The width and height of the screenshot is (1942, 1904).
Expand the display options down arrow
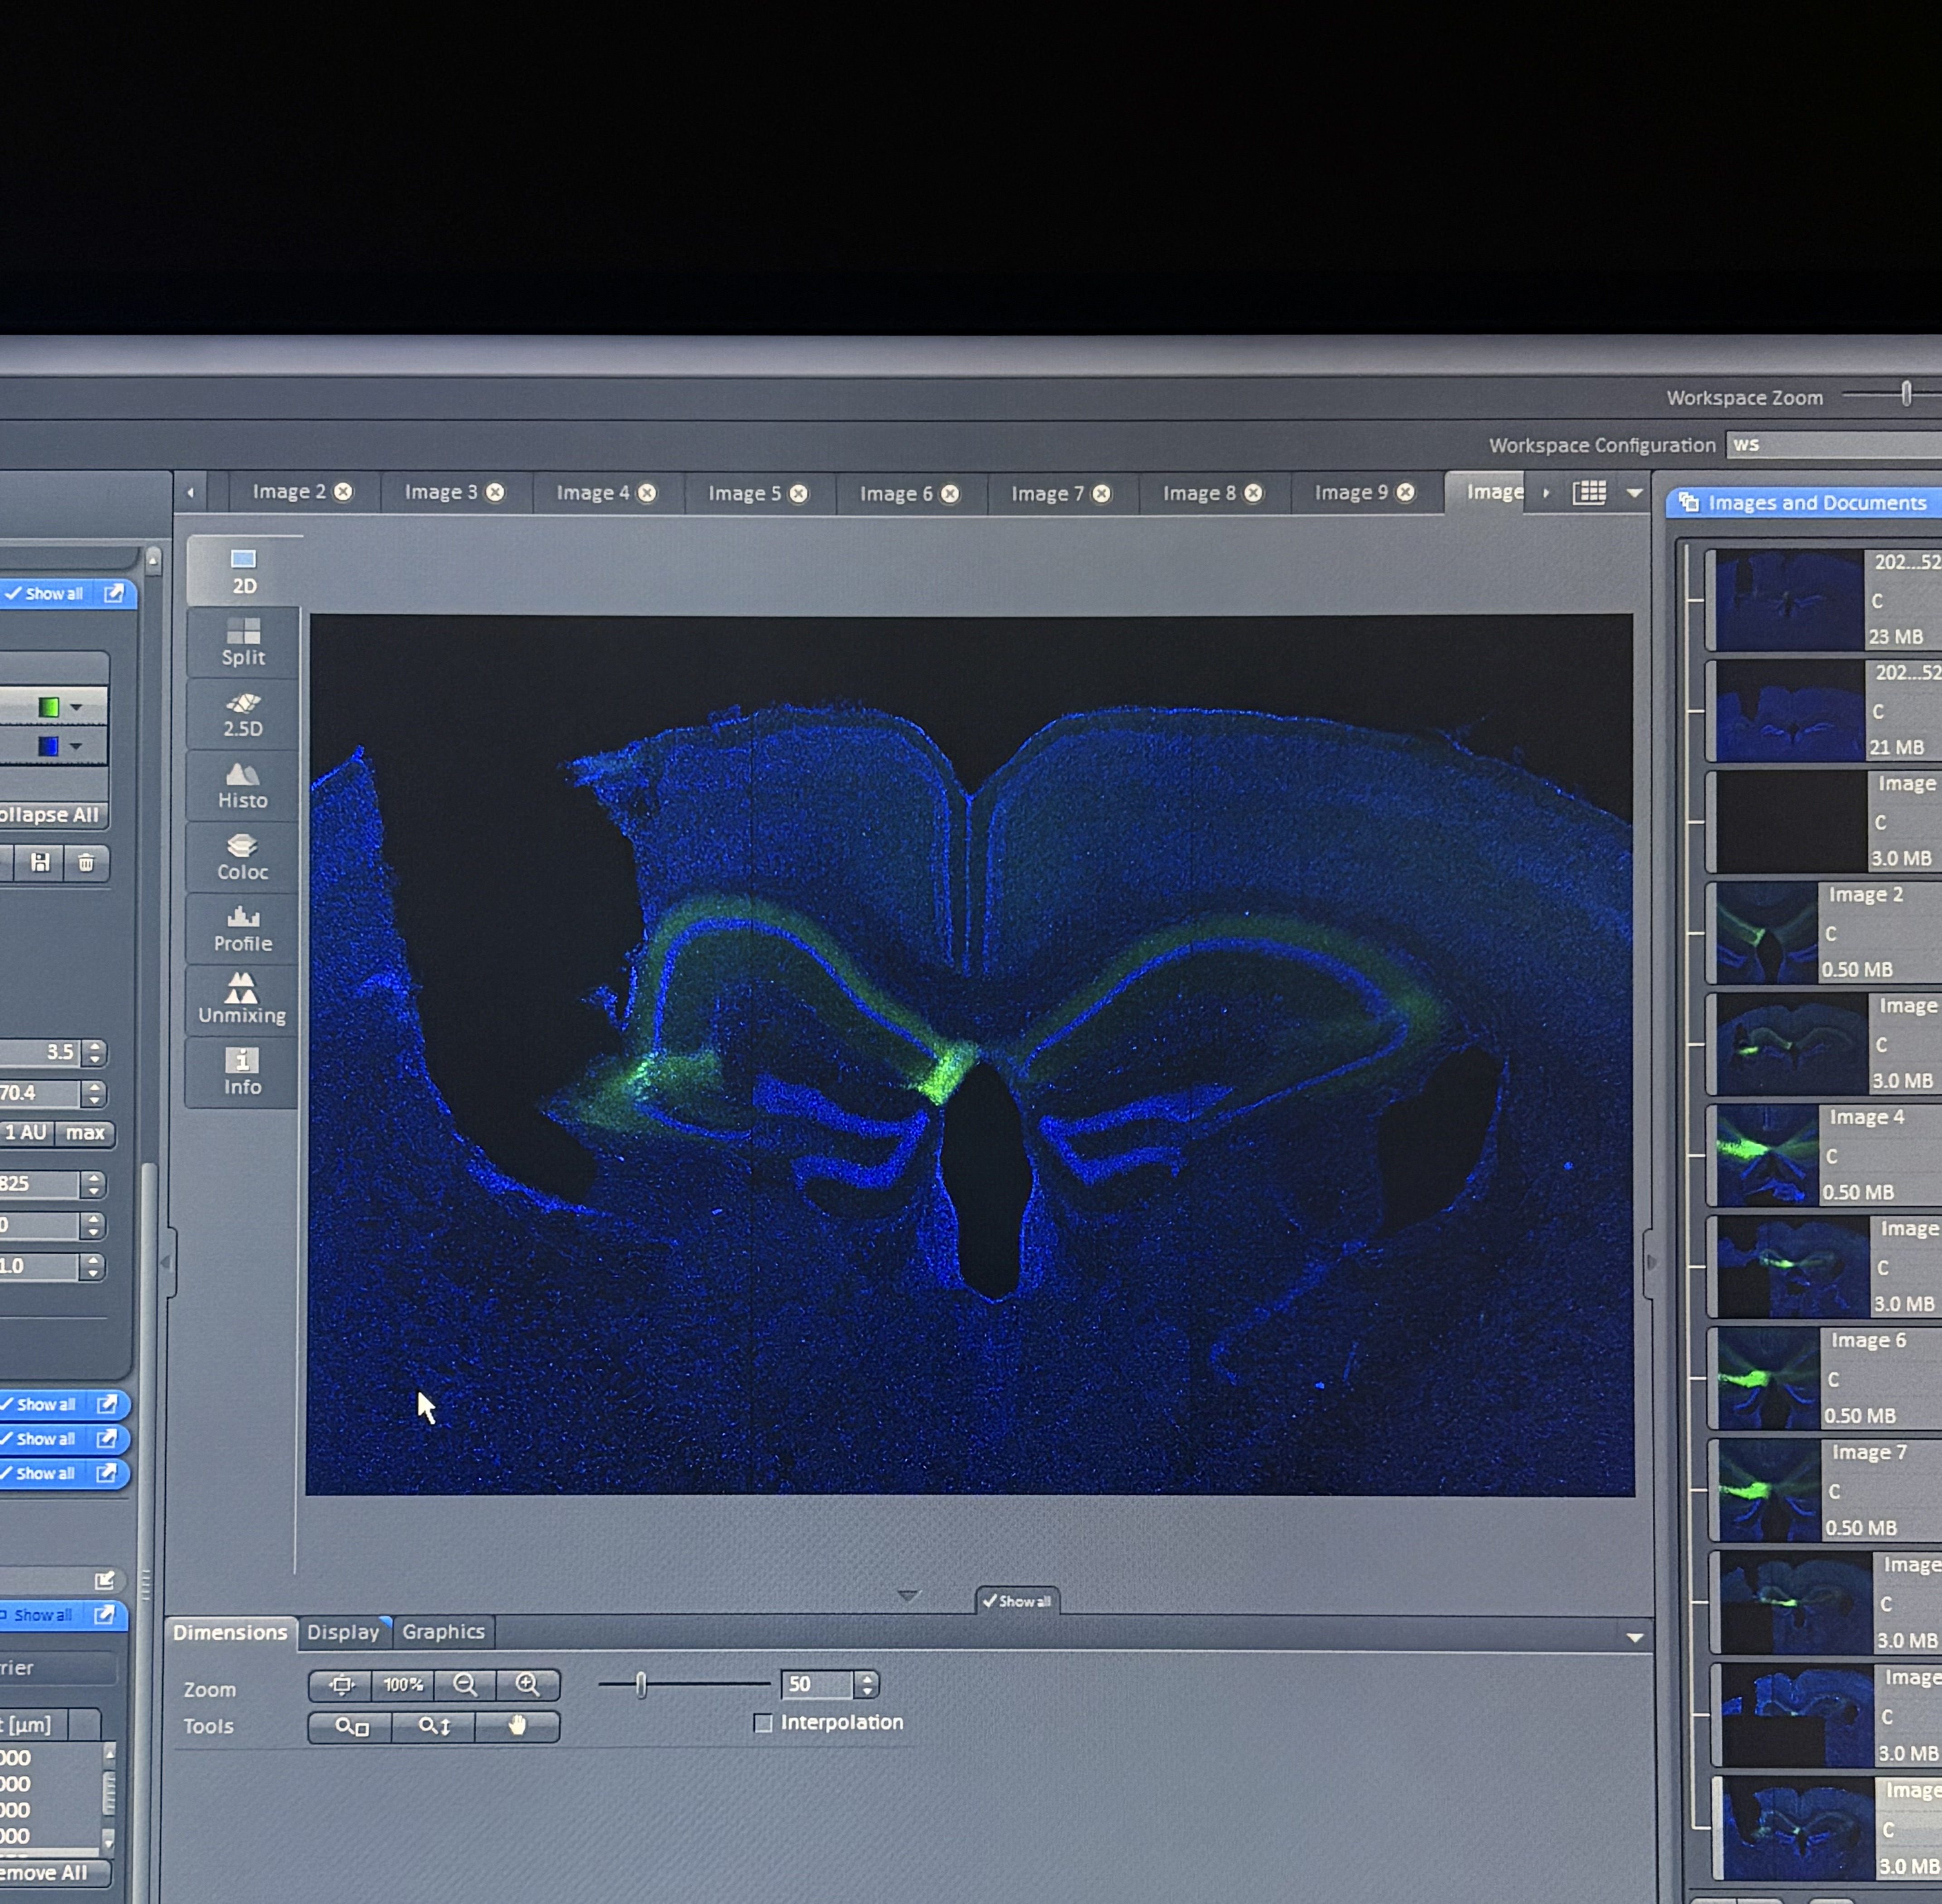[x=907, y=1596]
